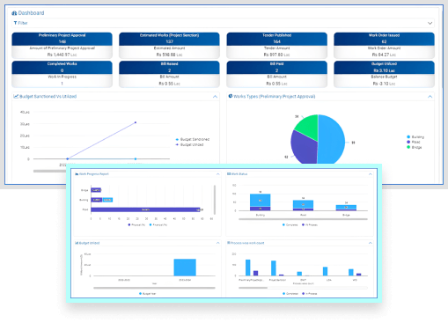The height and width of the screenshot is (323, 448).
Task: Click the Filter funnel icon
Action: point(15,23)
